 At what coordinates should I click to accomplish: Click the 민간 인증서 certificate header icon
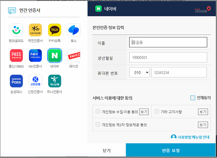(12, 10)
